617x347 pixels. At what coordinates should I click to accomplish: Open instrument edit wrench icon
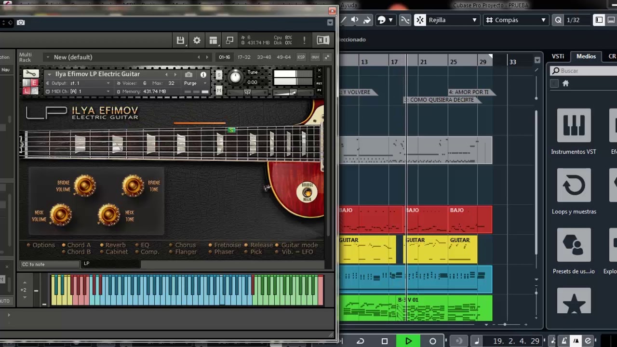click(x=31, y=74)
